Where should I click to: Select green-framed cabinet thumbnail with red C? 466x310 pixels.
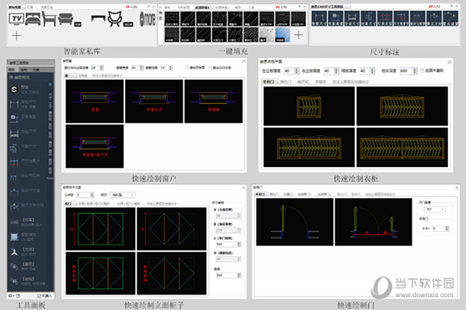pyautogui.click(x=100, y=229)
